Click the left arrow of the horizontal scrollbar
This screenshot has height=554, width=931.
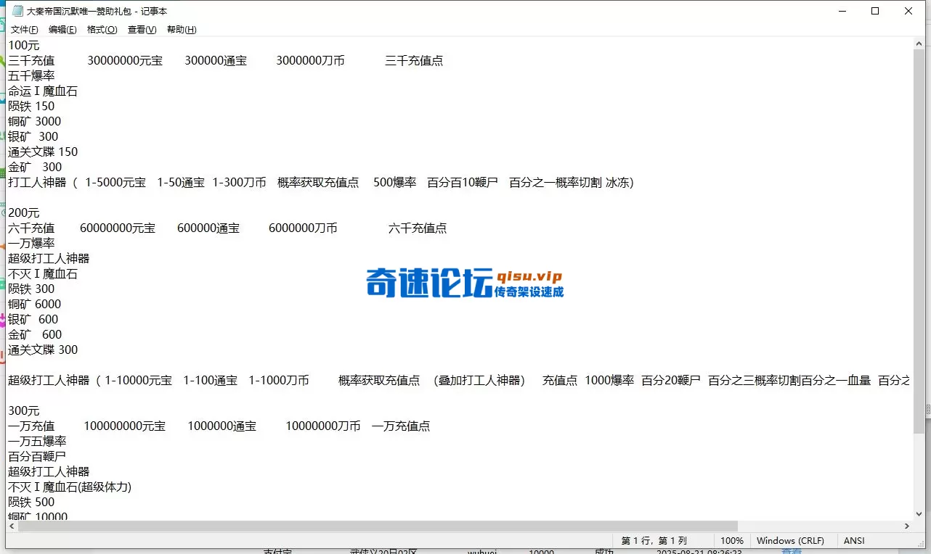coord(10,526)
